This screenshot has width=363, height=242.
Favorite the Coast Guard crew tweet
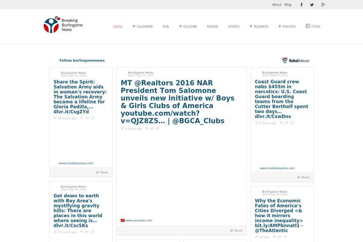[292, 123]
